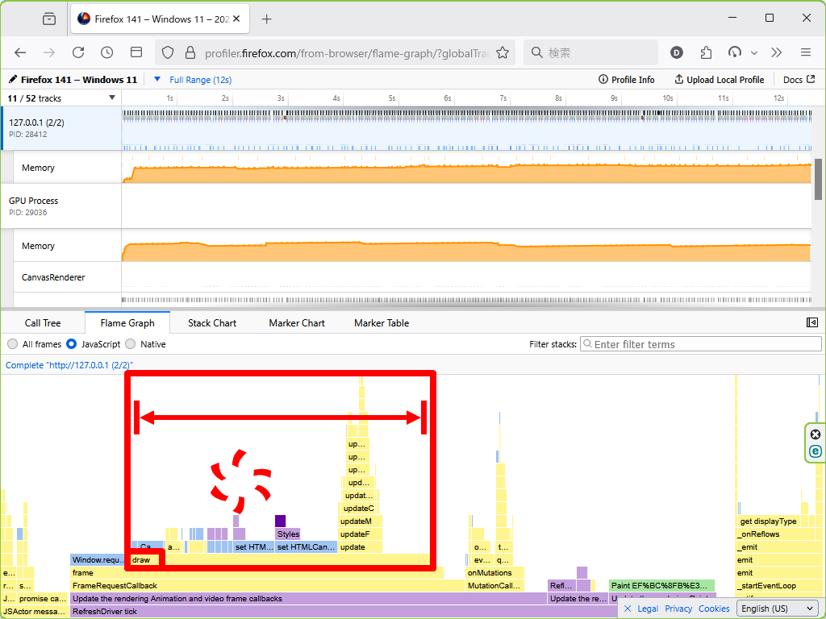Click the profiler toolbar gauge icon
This screenshot has width=826, height=619.
click(734, 52)
